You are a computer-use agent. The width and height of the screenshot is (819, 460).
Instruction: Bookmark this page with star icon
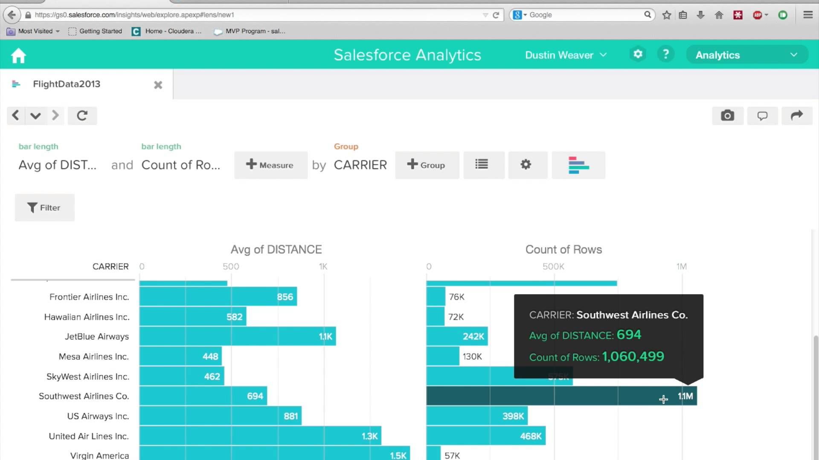click(x=667, y=15)
